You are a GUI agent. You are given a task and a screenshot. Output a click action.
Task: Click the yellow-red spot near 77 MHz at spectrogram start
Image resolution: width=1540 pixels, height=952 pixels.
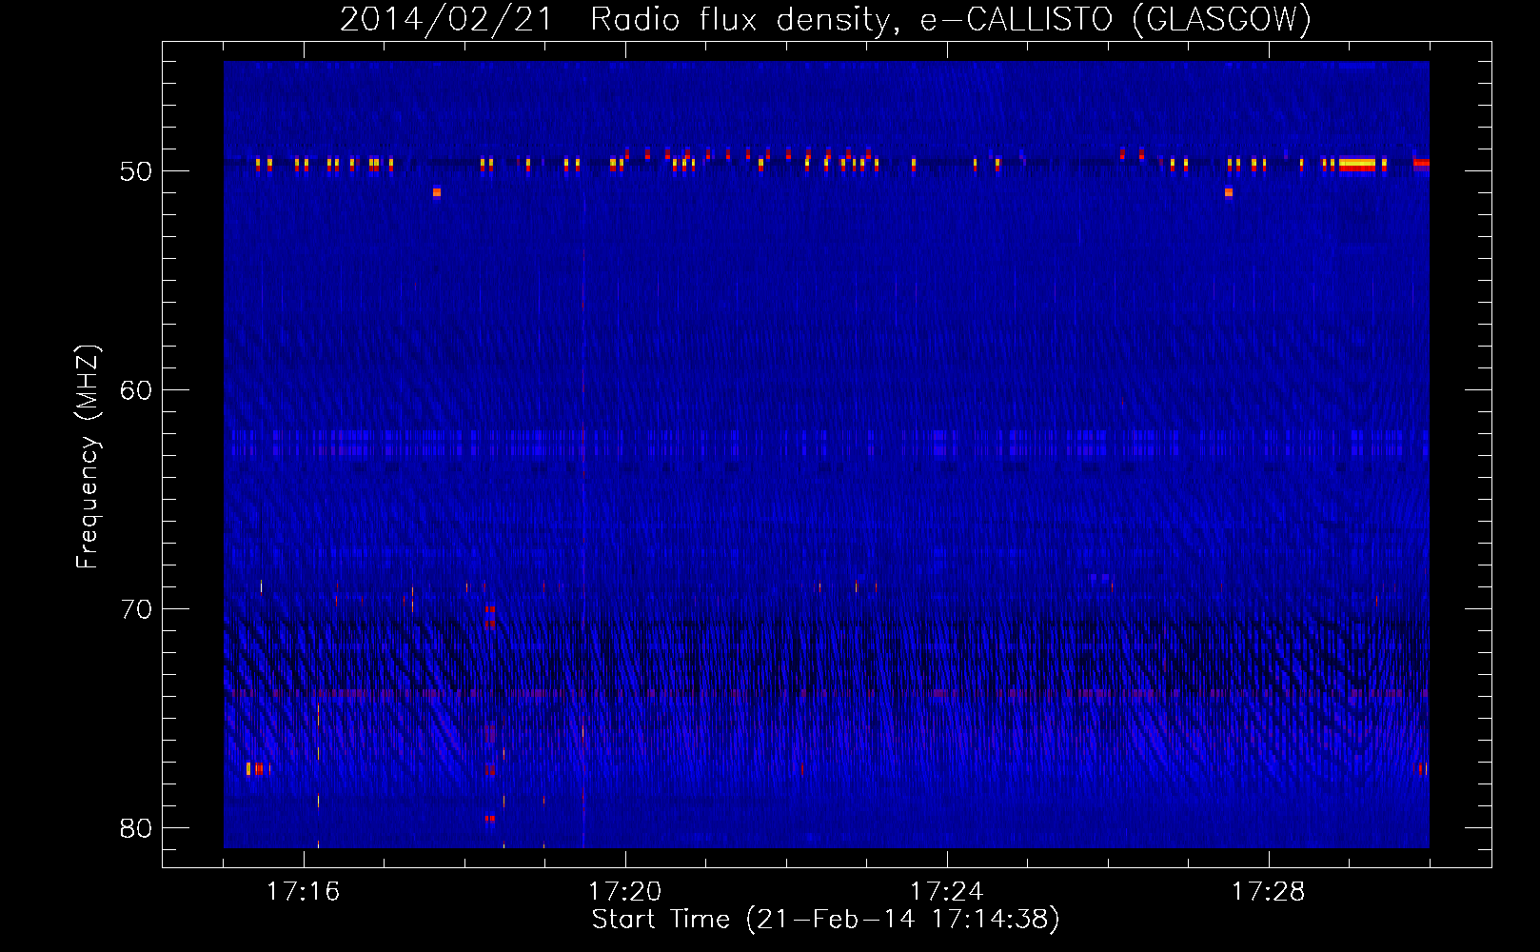pyautogui.click(x=255, y=768)
